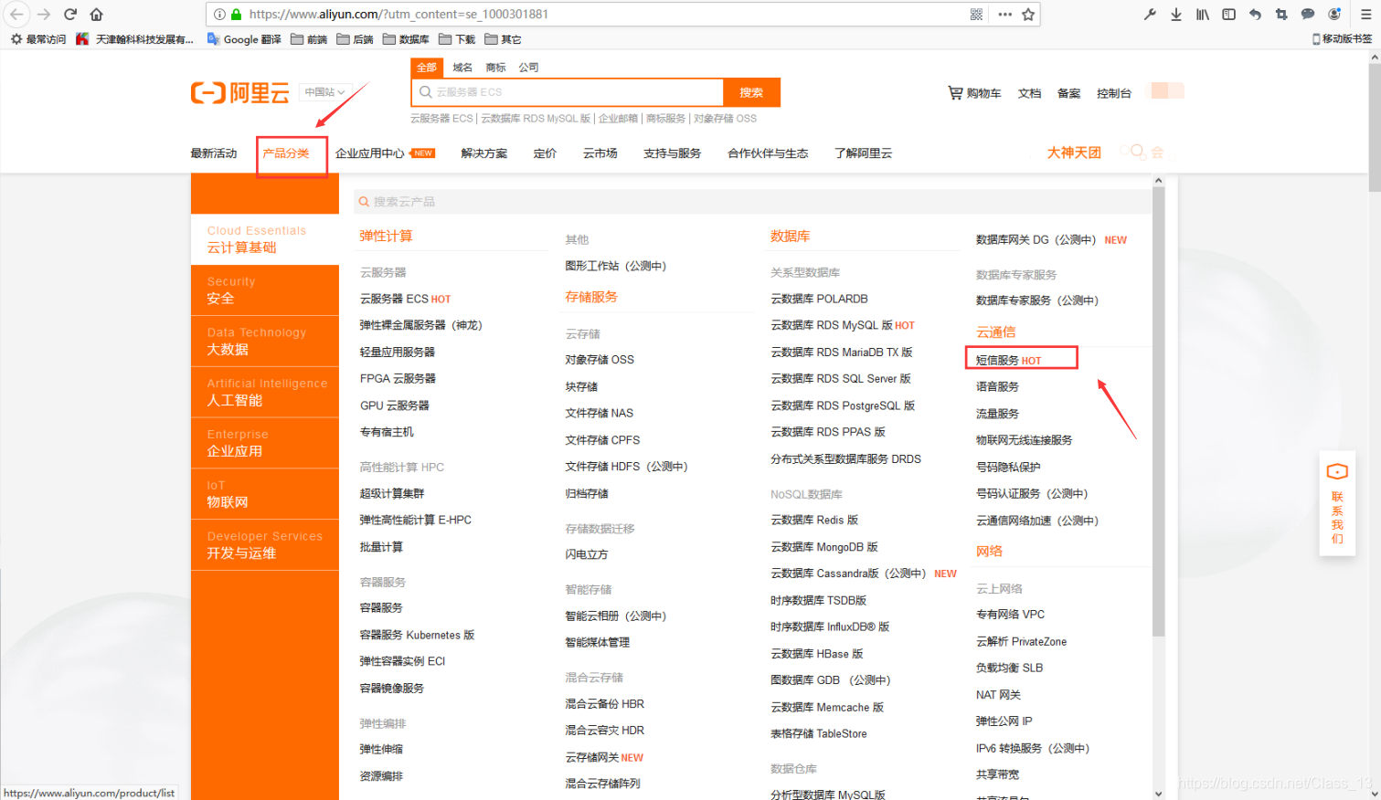Open the 定价 navigation item
Viewport: 1381px width, 800px height.
pos(546,153)
